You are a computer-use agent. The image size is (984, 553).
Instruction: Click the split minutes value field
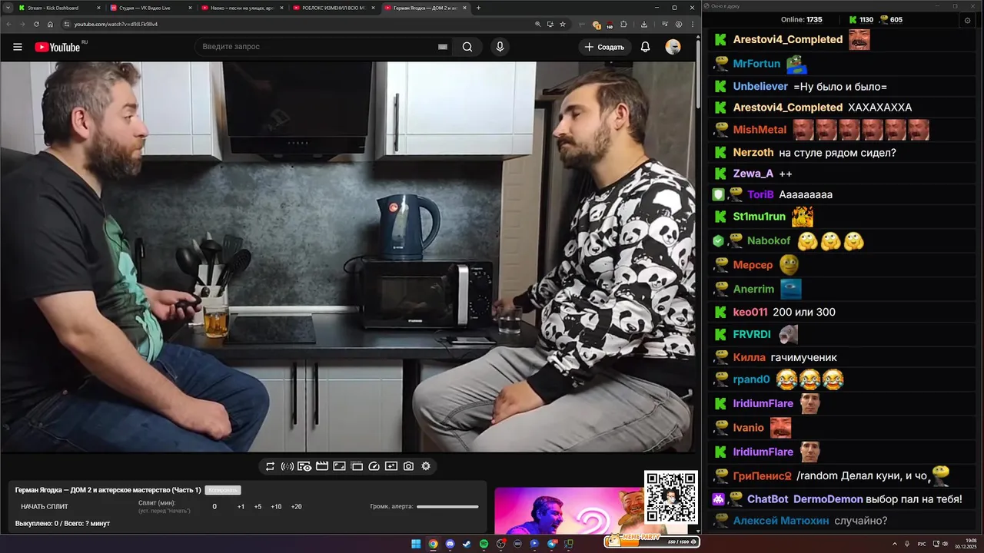click(214, 507)
